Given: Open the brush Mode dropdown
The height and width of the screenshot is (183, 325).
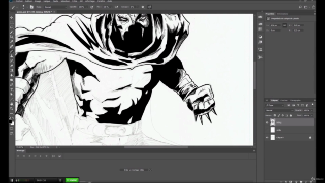Looking at the screenshot, I should click(55, 7).
